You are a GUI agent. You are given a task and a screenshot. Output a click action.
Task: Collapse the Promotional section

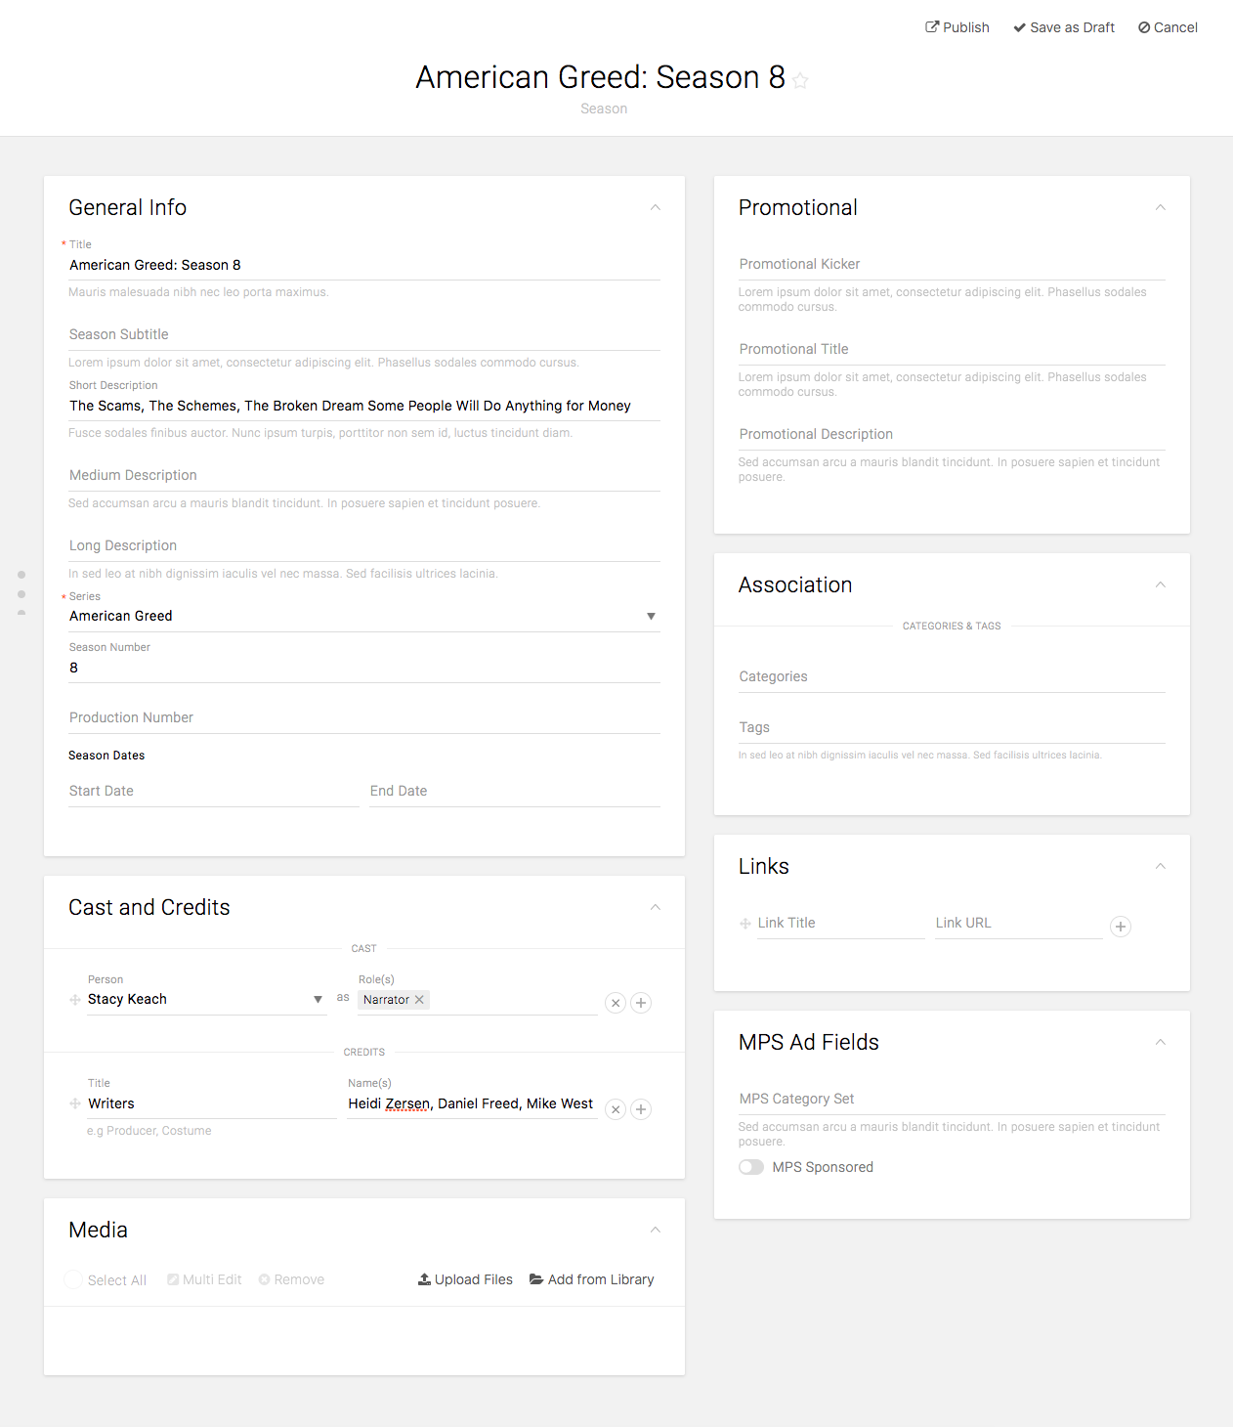click(1161, 207)
